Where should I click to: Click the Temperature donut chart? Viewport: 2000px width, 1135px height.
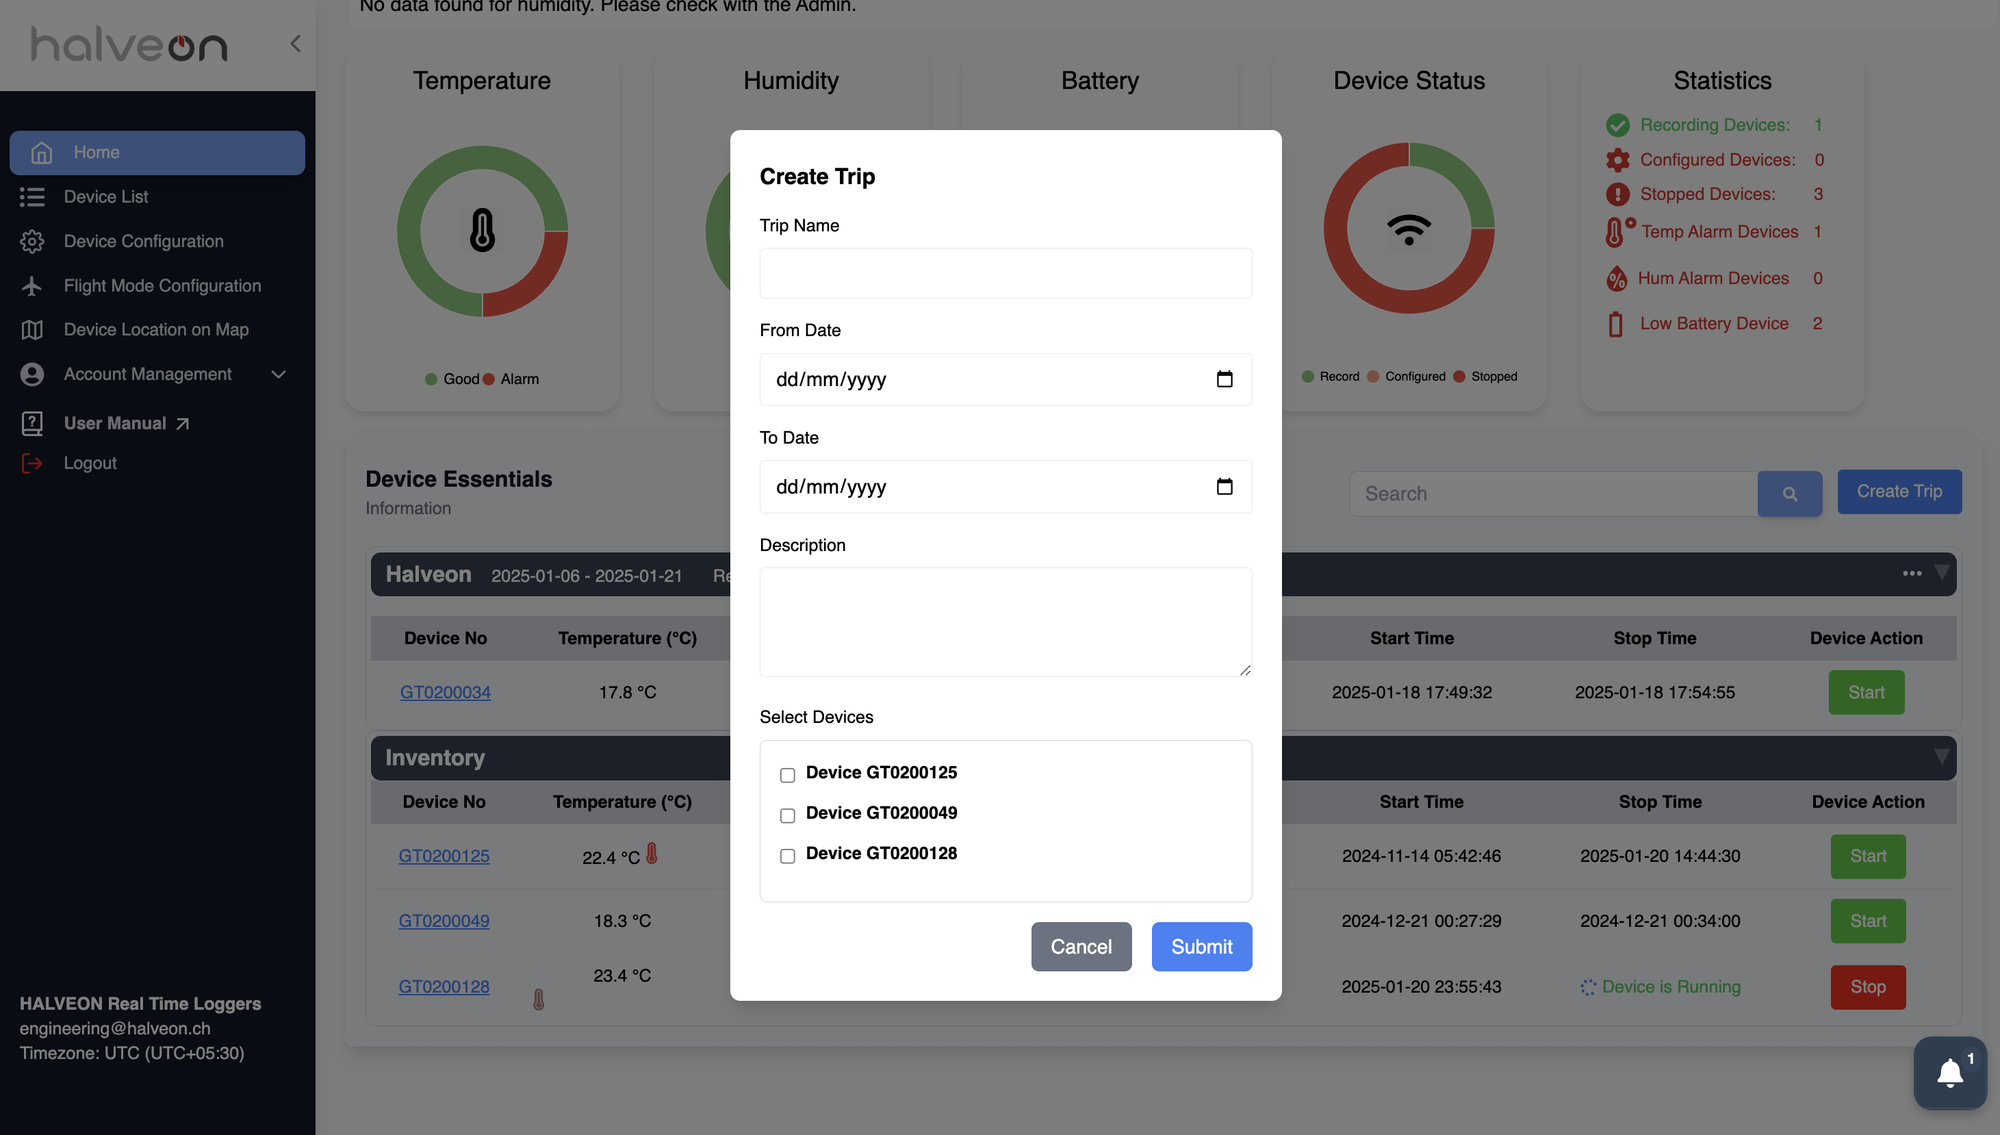coord(483,231)
